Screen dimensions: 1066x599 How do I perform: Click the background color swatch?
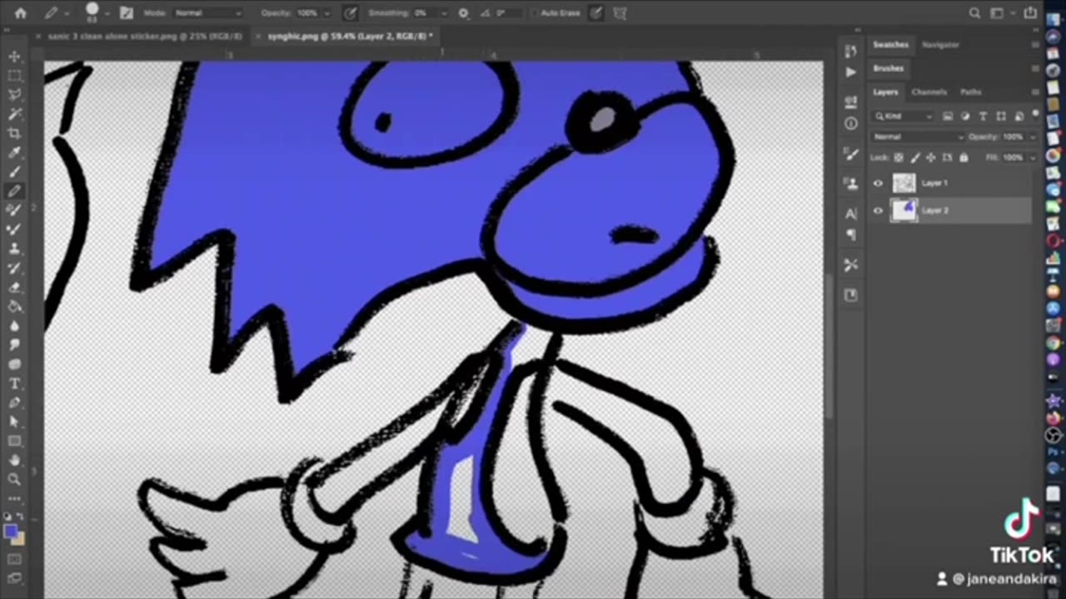(x=19, y=540)
